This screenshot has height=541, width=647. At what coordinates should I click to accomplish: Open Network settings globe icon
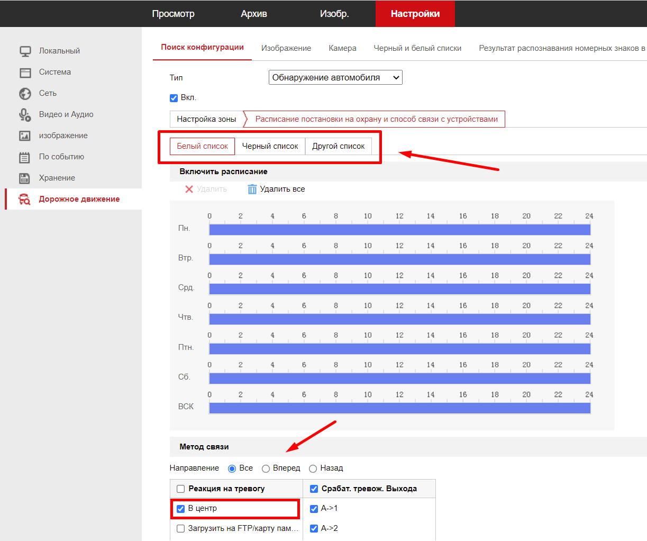(x=25, y=94)
